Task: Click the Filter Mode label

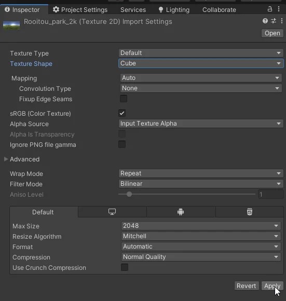Action: click(x=26, y=184)
